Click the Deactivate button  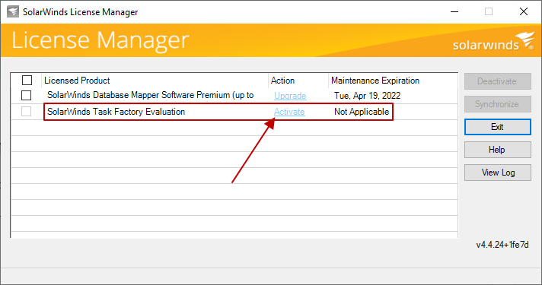coord(497,81)
